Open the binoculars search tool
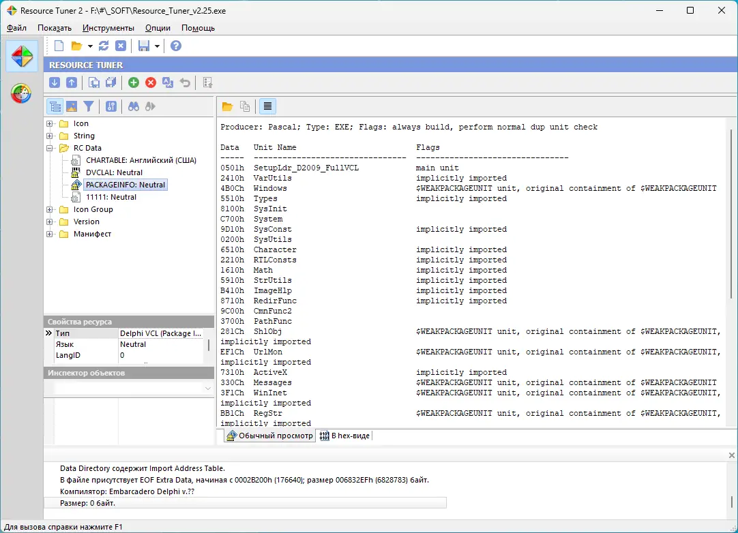The height and width of the screenshot is (533, 738). pos(134,106)
